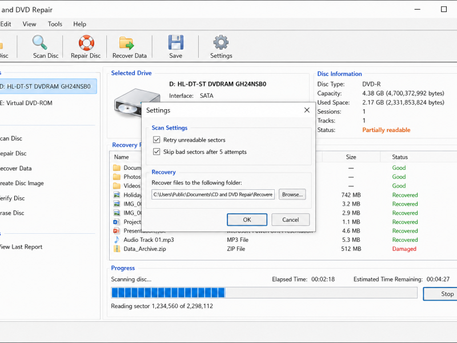The image size is (457, 343).
Task: Click the Videos folder icon in list
Action: tap(117, 186)
